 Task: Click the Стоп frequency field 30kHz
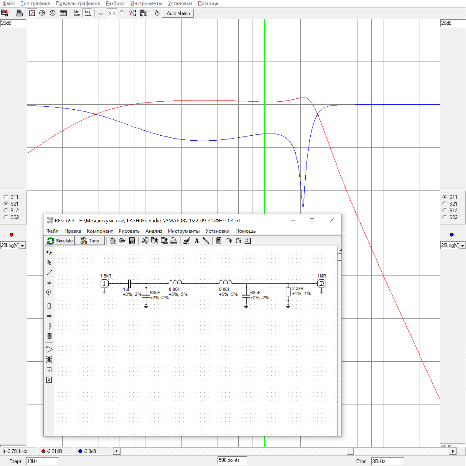pyautogui.click(x=387, y=461)
